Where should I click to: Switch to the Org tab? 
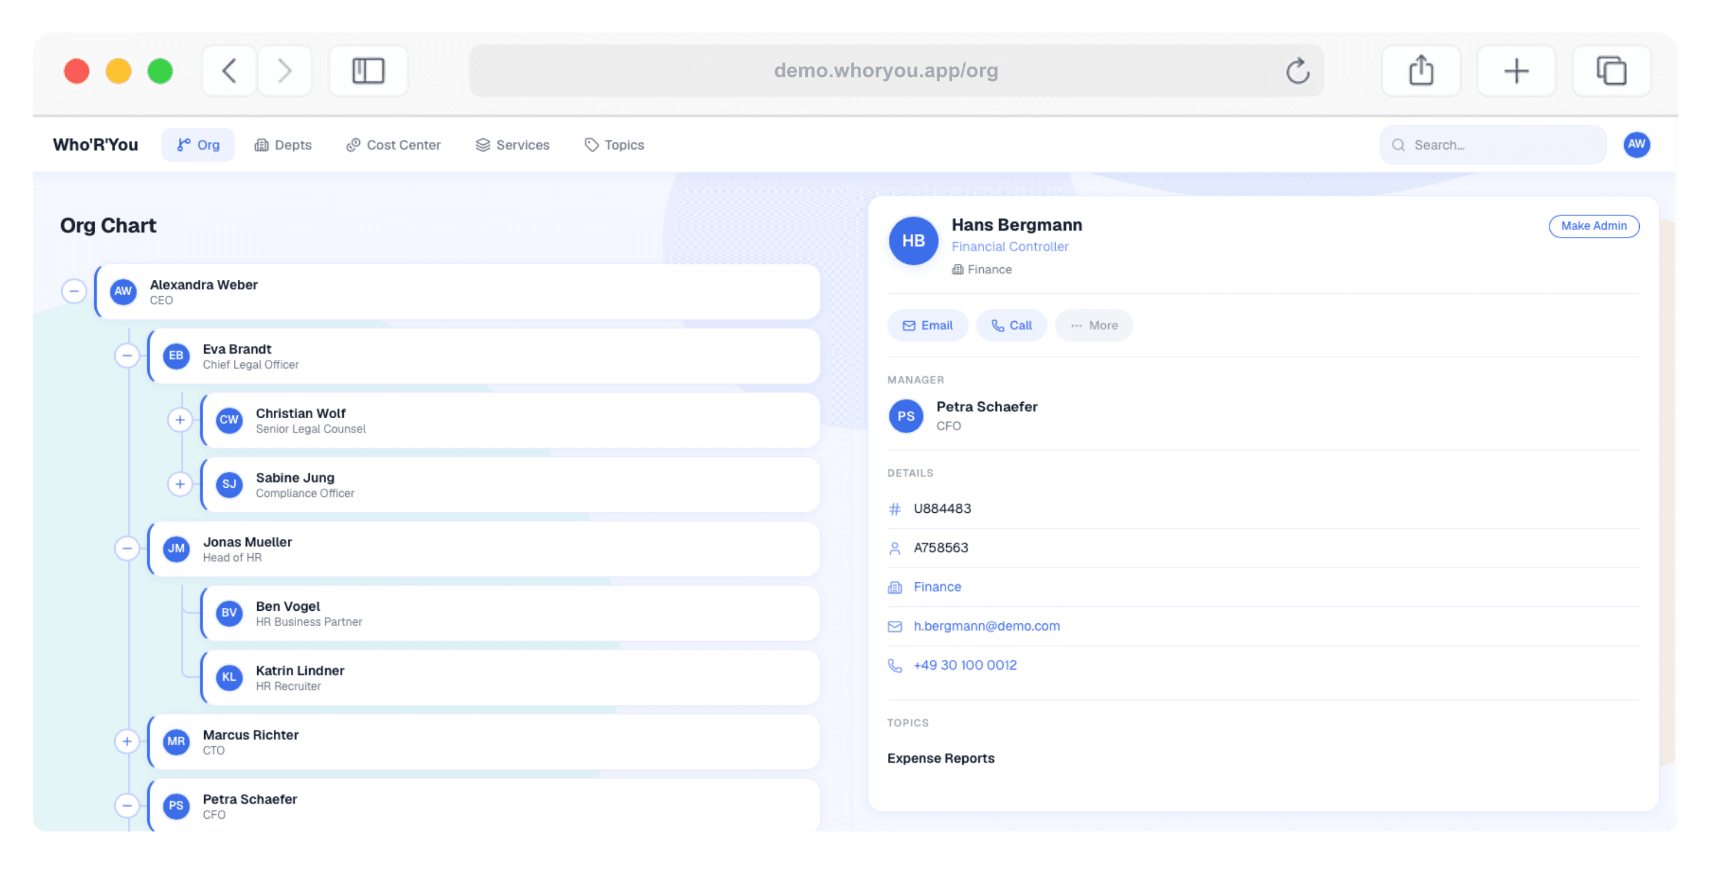pos(198,145)
